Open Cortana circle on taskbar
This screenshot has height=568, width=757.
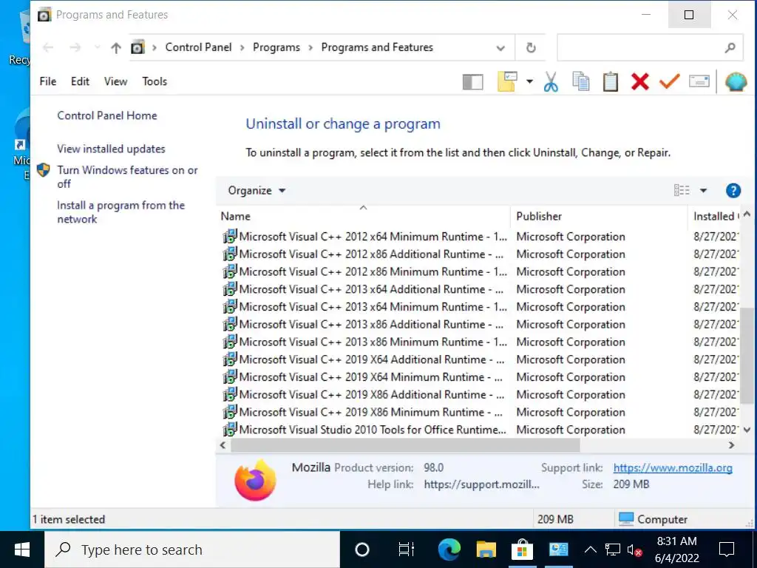362,550
